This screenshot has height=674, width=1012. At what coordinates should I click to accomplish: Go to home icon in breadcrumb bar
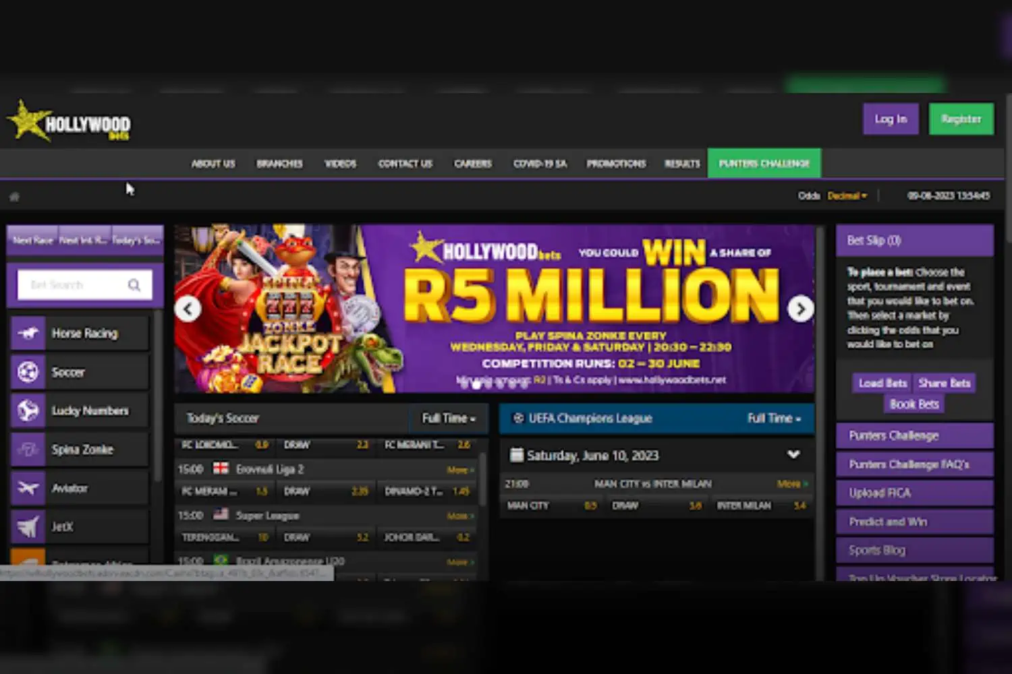point(14,197)
